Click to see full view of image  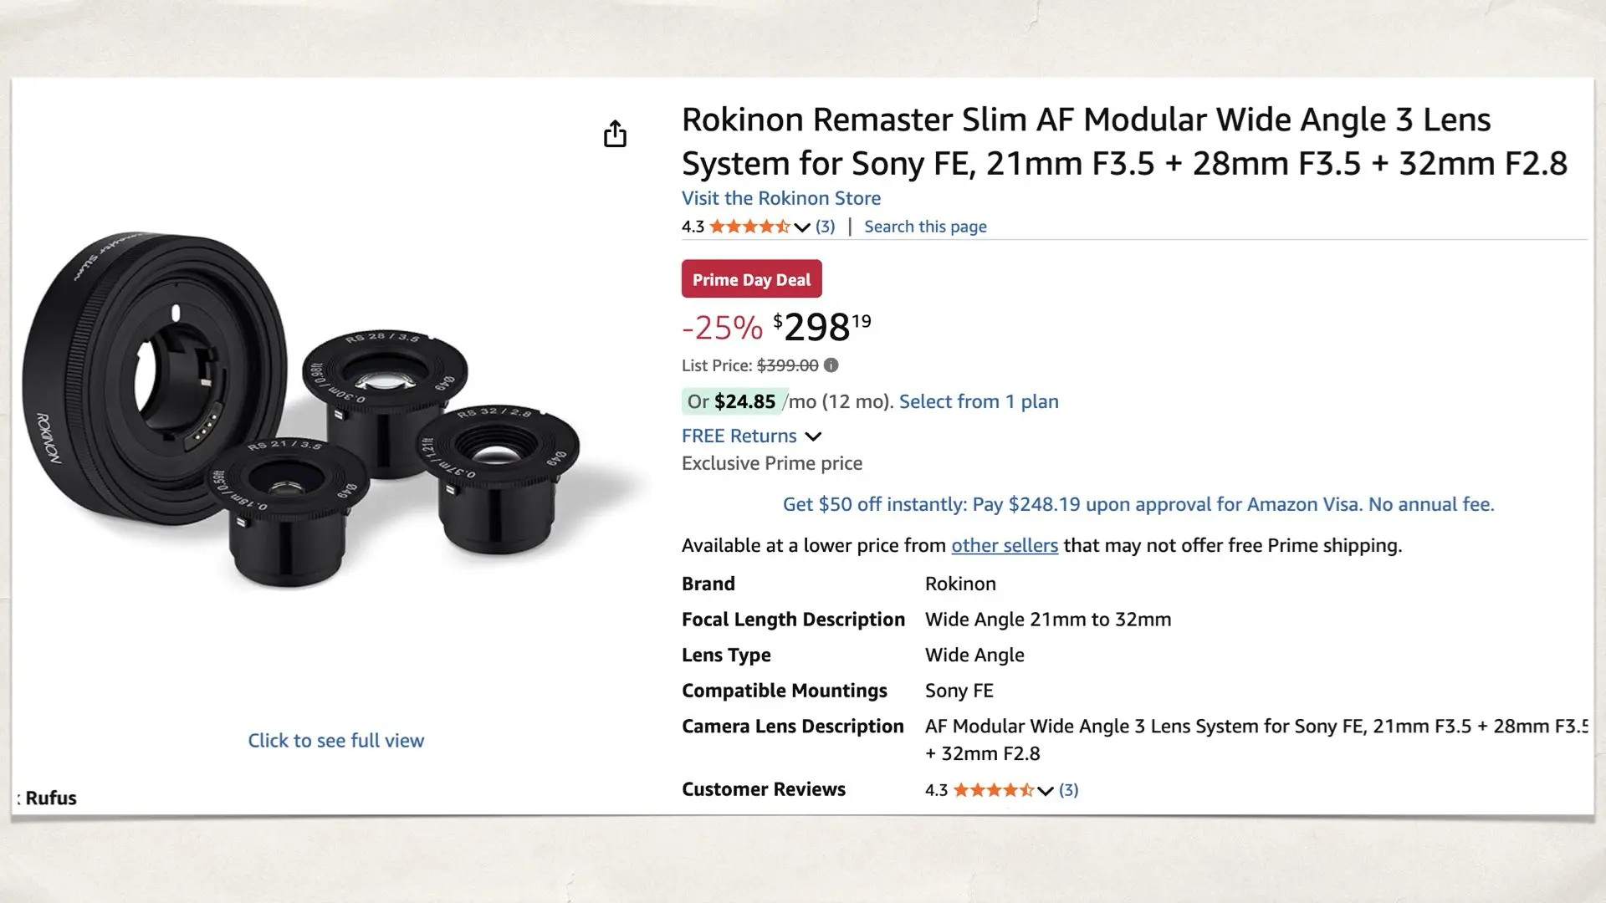pyautogui.click(x=335, y=740)
